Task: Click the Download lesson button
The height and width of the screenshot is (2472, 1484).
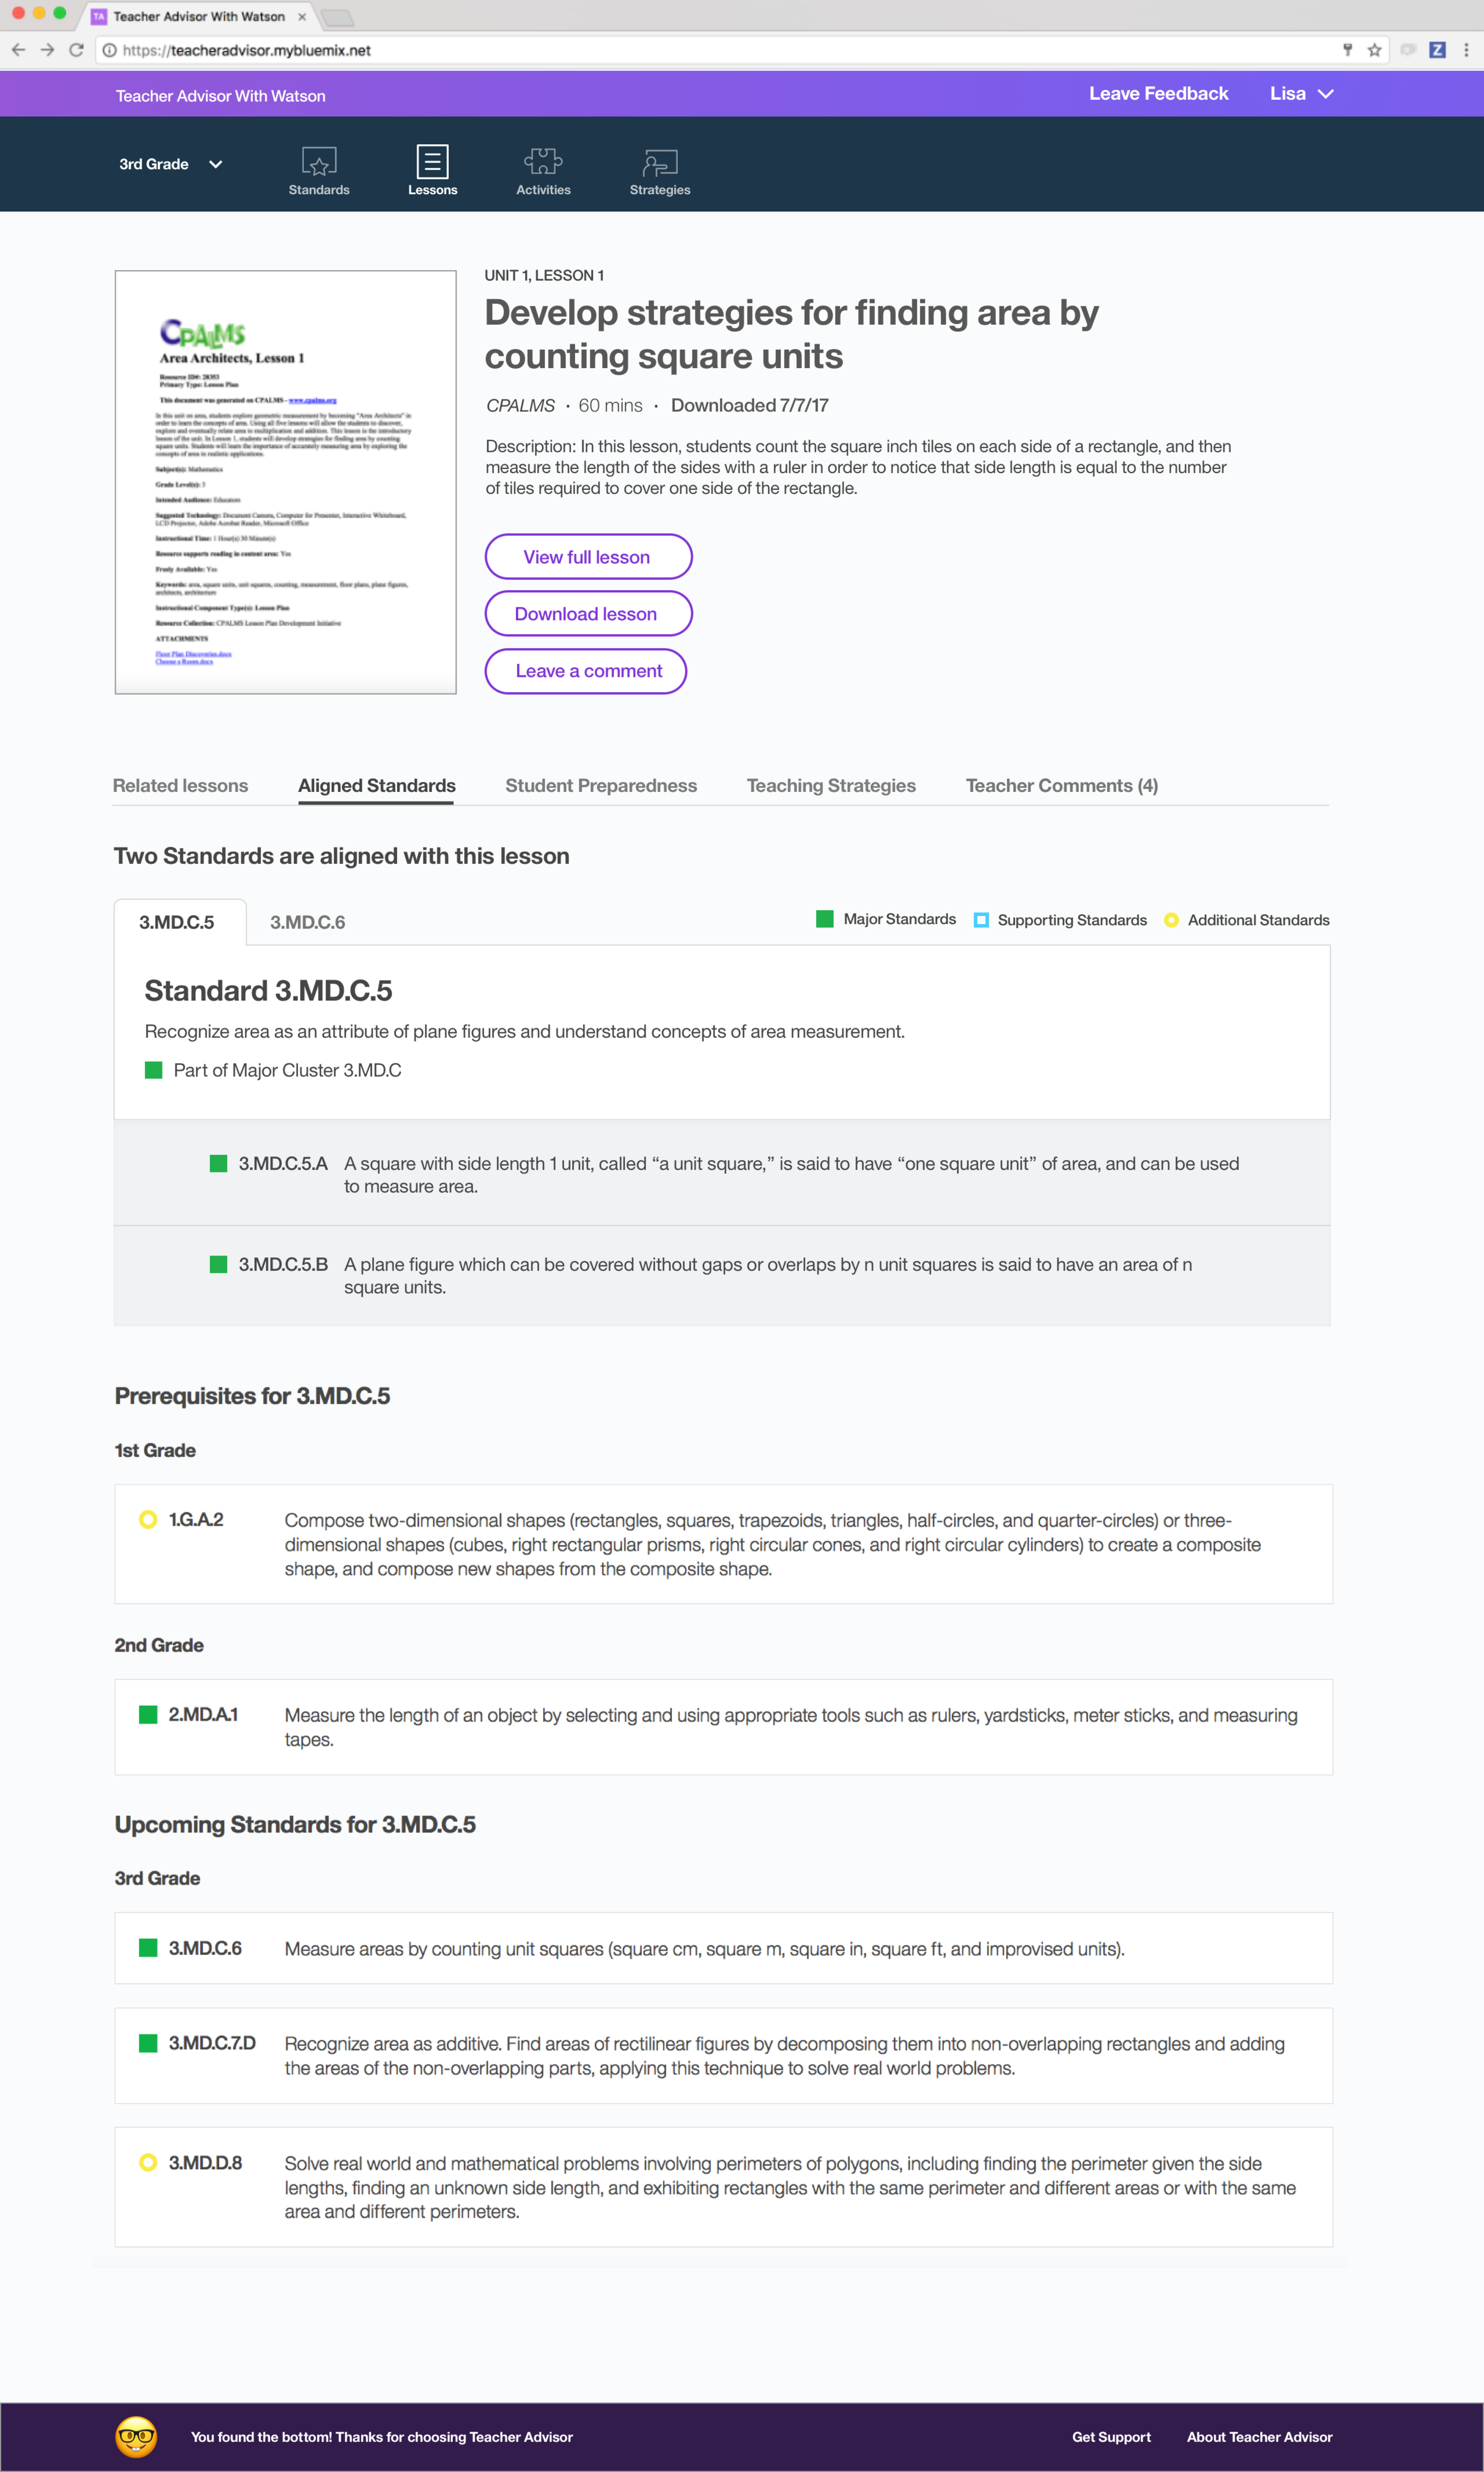Action: tap(587, 614)
